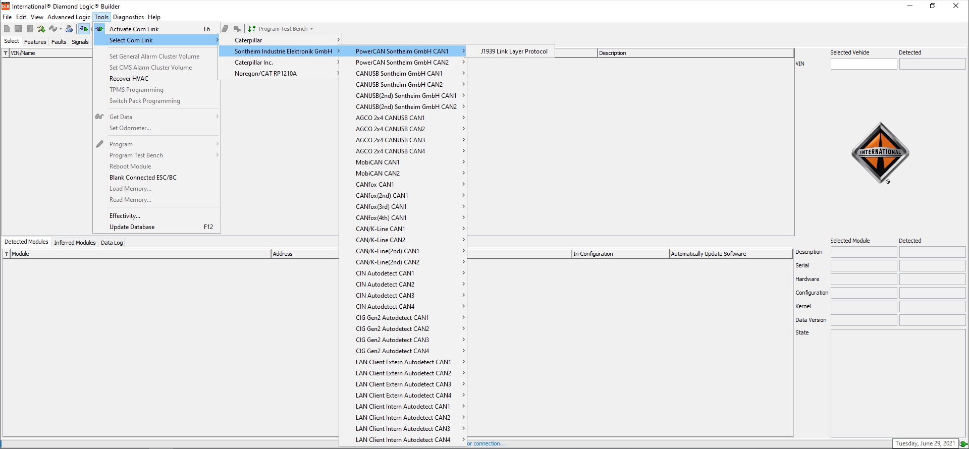Click the Description column header
969x449 pixels.
click(695, 53)
